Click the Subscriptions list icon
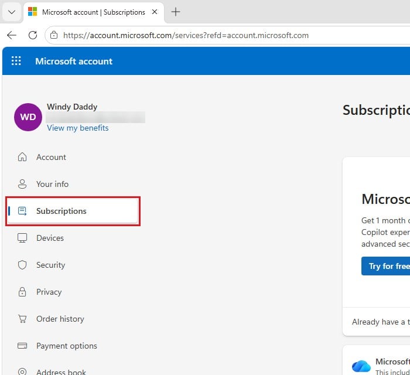The height and width of the screenshot is (375, 410). point(22,211)
